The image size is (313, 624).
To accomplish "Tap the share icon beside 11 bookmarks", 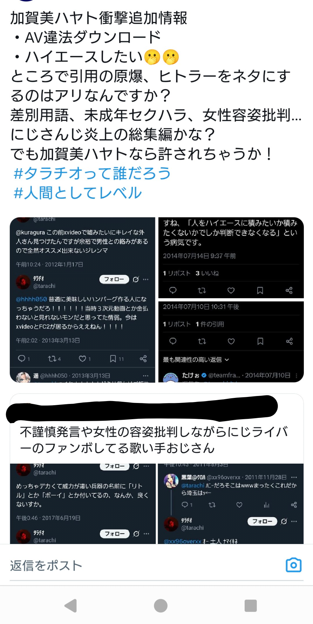I will (x=143, y=359).
